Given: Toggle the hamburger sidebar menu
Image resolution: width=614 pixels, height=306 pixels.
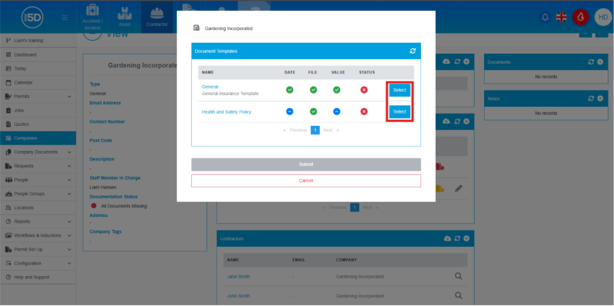Looking at the screenshot, I should 65,18.
